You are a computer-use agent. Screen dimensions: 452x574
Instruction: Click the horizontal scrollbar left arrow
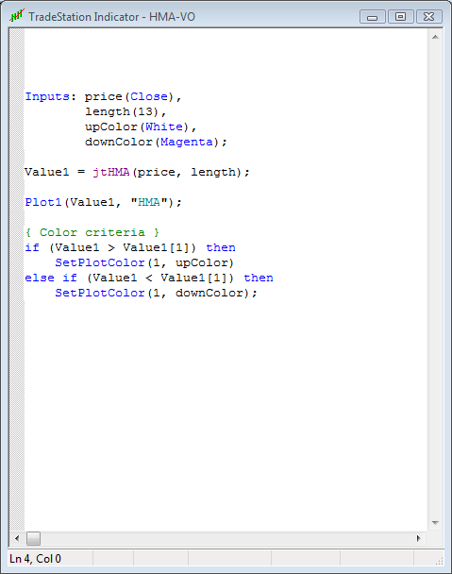coord(17,538)
